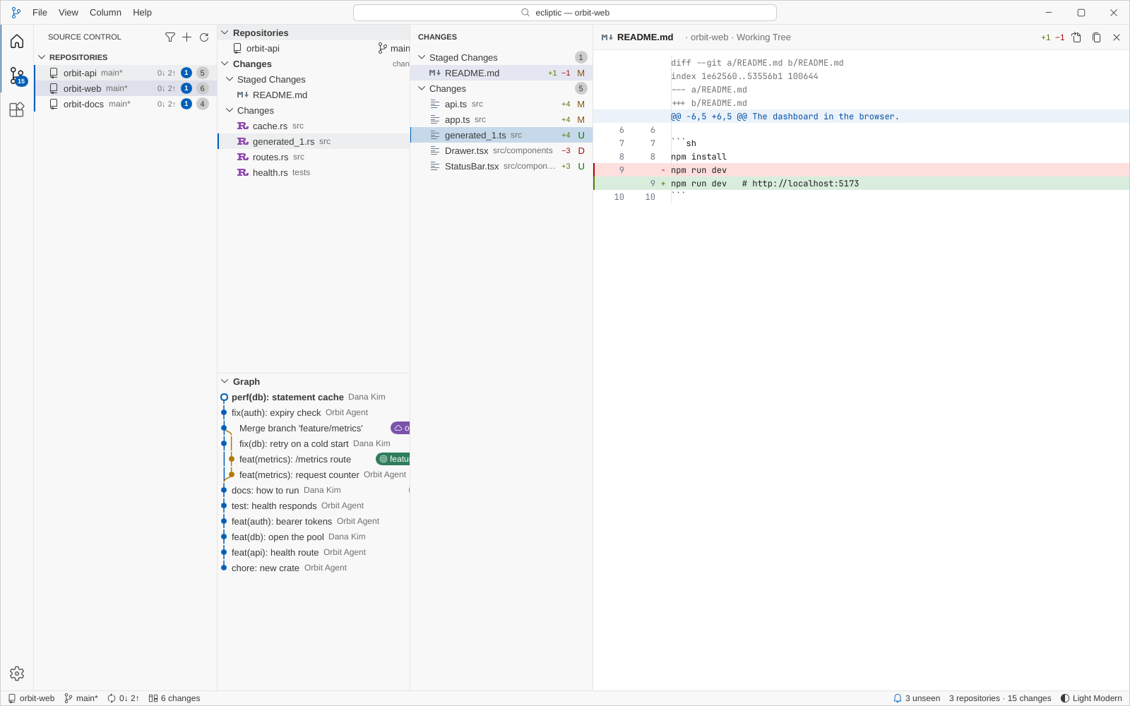Click the filter icon in Source Control header
The image size is (1130, 706).
click(170, 37)
